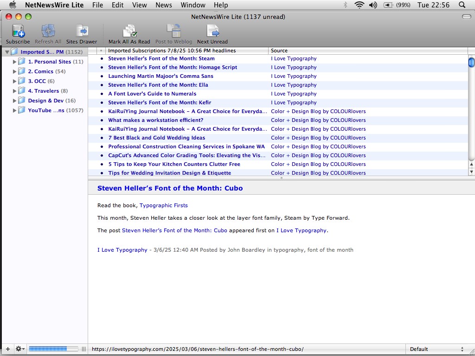
Task: Click the in-text Cubo post link
Action: 174,230
